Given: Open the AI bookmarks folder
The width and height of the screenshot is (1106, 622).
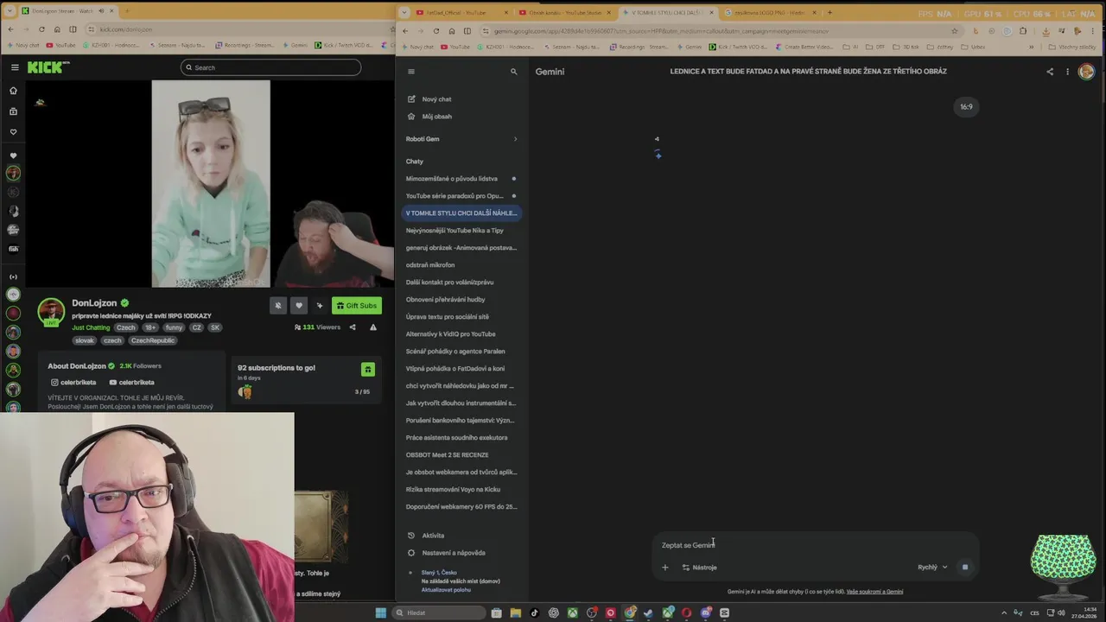Looking at the screenshot, I should (850, 47).
